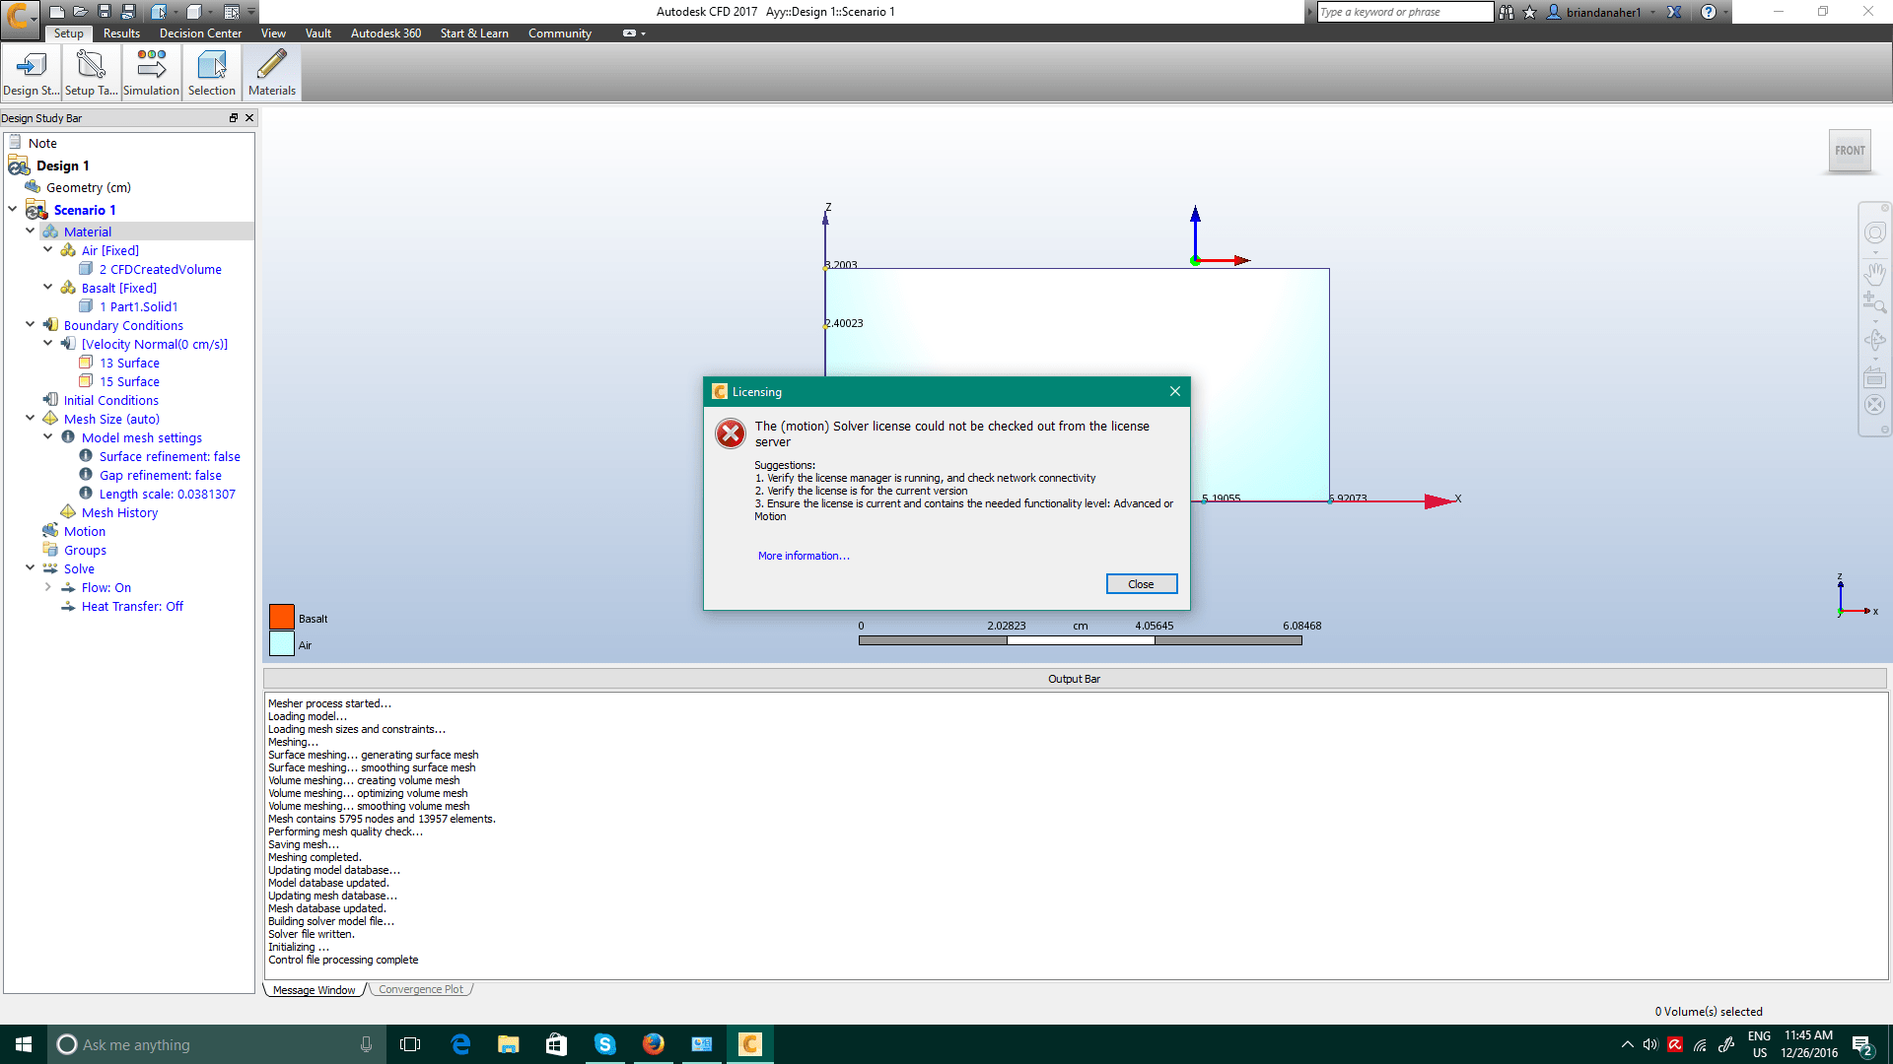Open the Autodesk 360 ribbon tab
This screenshot has width=1893, height=1064.
coord(386,33)
